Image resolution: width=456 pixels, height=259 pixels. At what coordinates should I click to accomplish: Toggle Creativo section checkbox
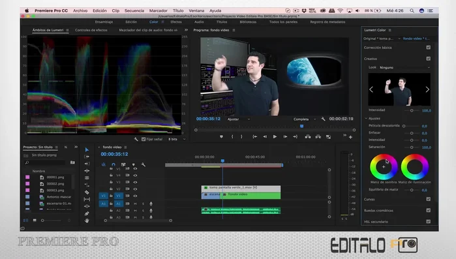pos(429,59)
